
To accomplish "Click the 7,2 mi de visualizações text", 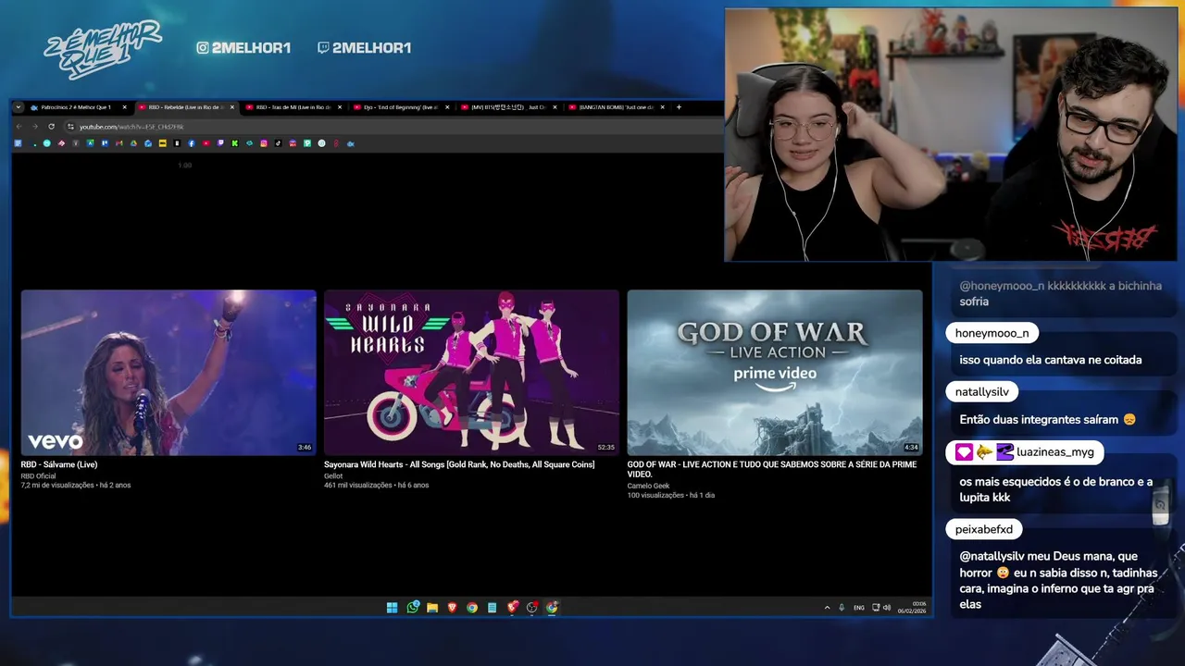I will point(57,485).
